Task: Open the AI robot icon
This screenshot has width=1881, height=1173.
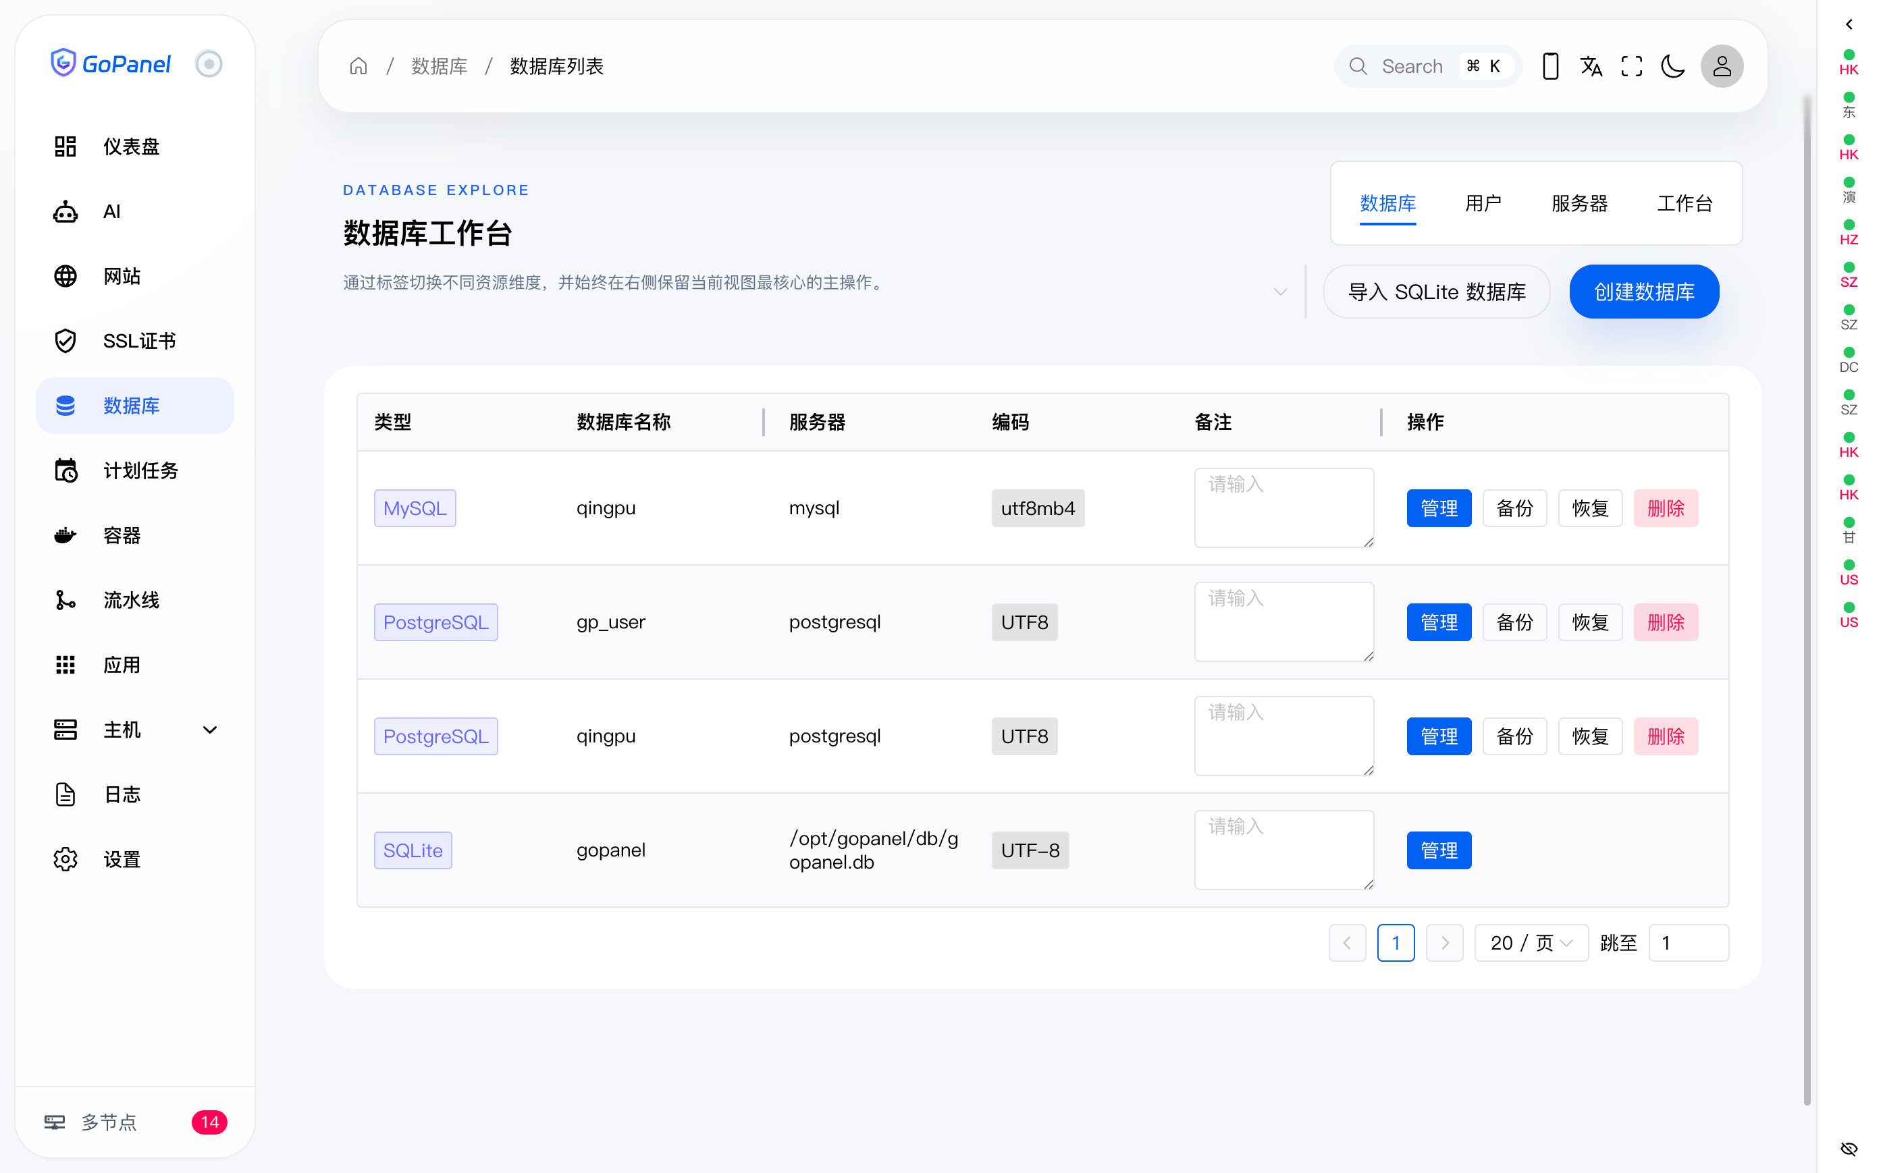Action: click(x=65, y=211)
